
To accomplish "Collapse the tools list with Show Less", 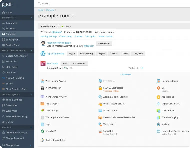I will click(x=125, y=74).
